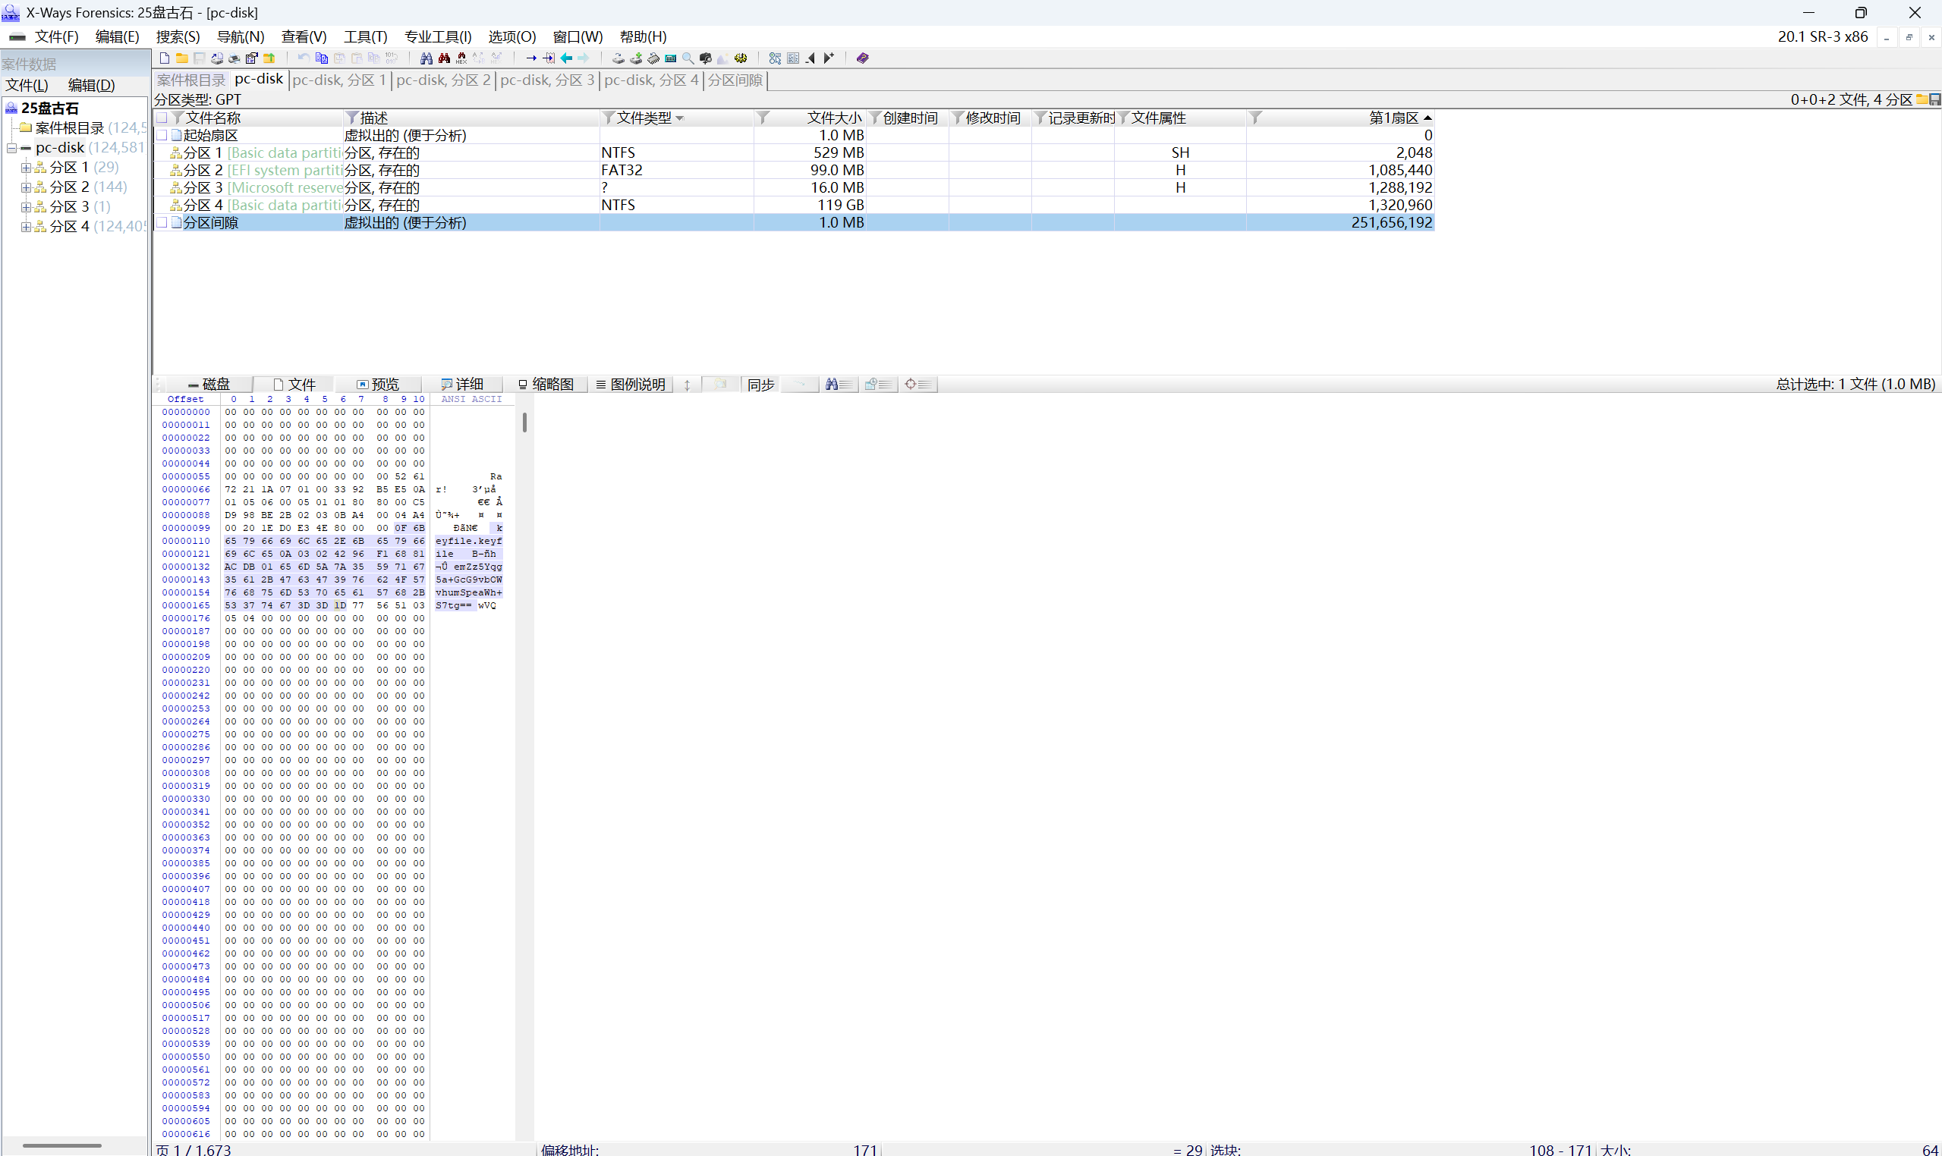This screenshot has width=1942, height=1156.
Task: Click the disk-with-green-plus toolbar icon
Action: tap(636, 58)
